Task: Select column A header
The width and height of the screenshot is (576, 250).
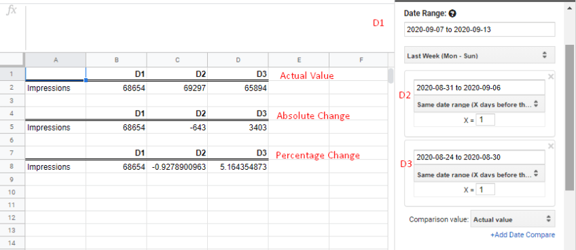Action: 56,60
